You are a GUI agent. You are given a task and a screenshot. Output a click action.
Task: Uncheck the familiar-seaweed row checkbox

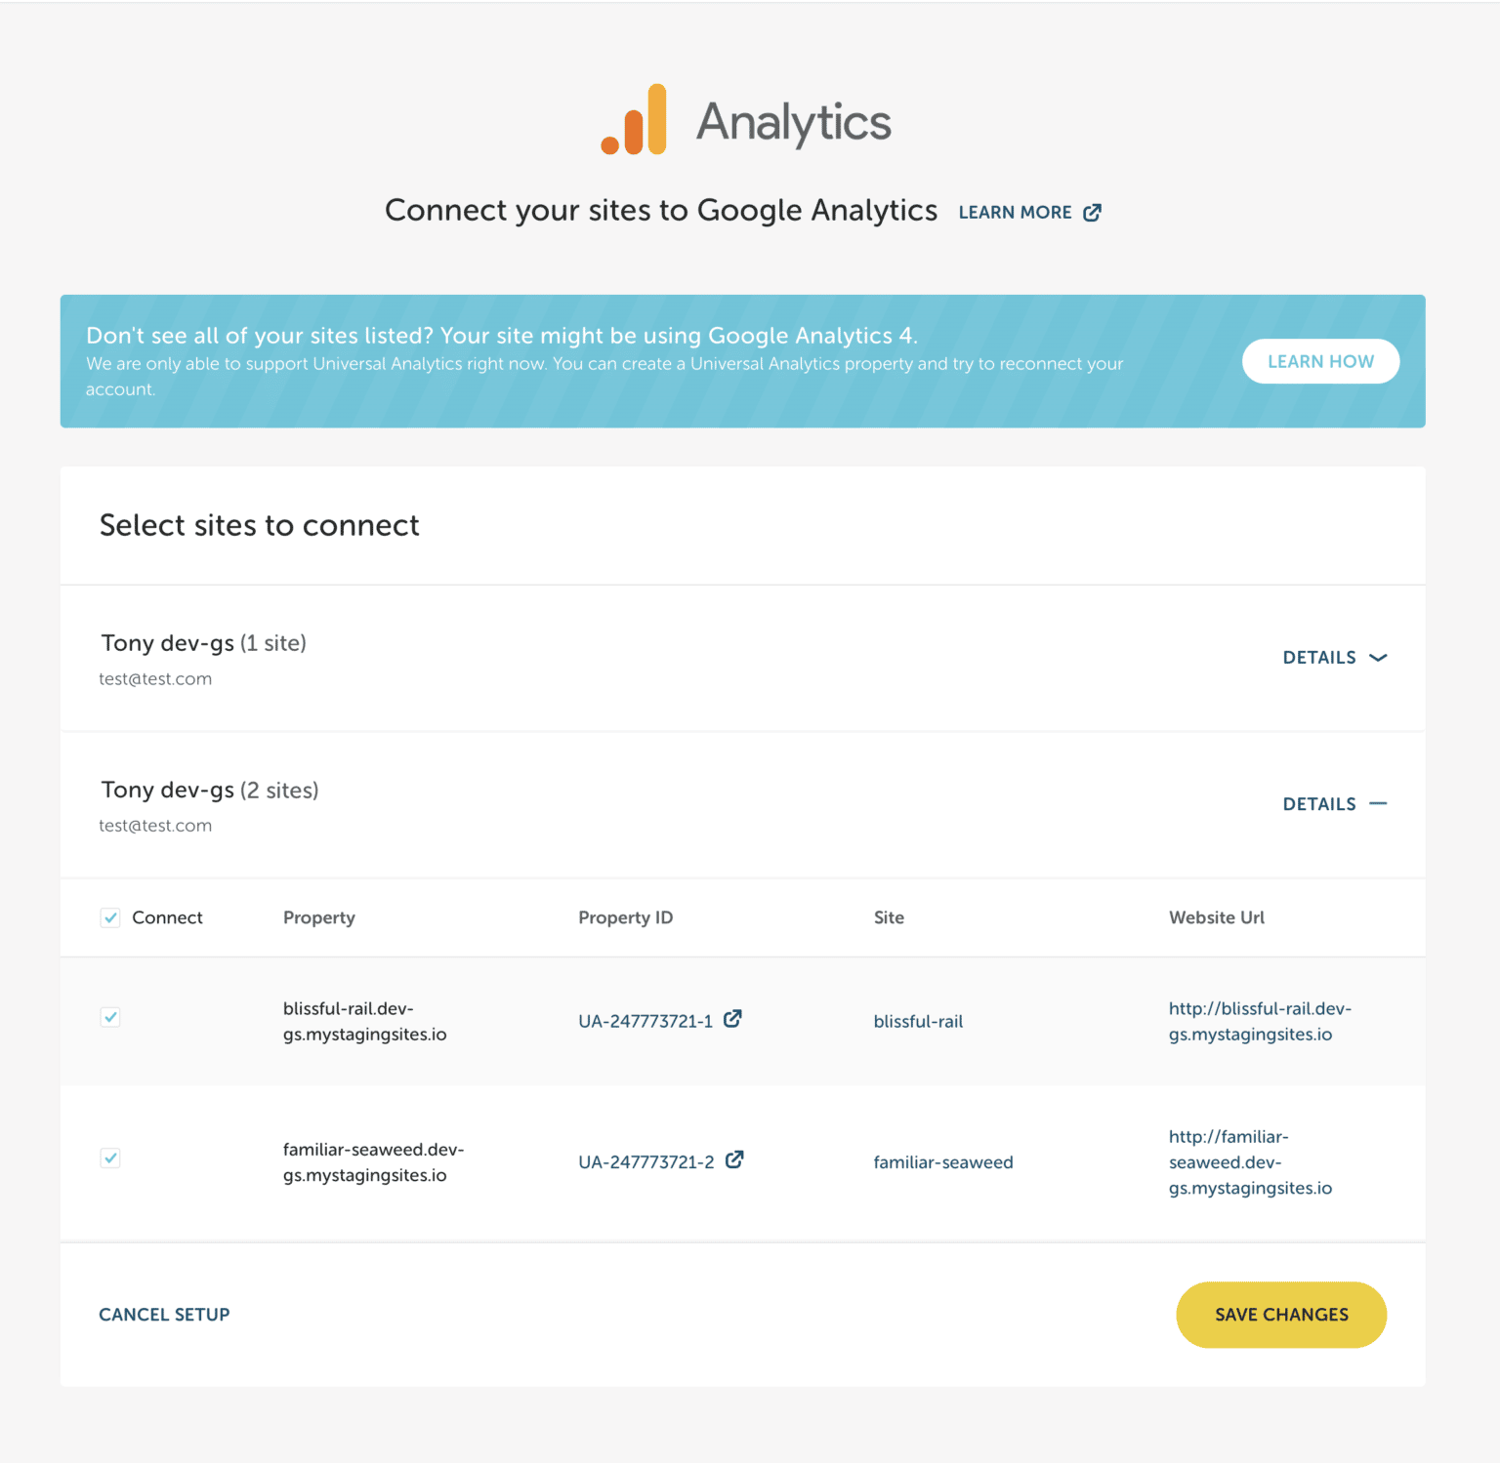click(110, 1158)
